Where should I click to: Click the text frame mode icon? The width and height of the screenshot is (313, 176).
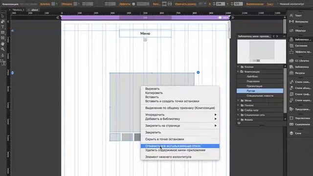[3, 63]
